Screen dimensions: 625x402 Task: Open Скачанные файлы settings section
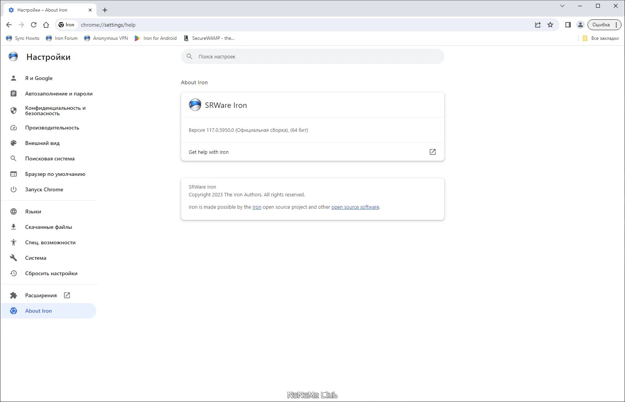point(49,227)
